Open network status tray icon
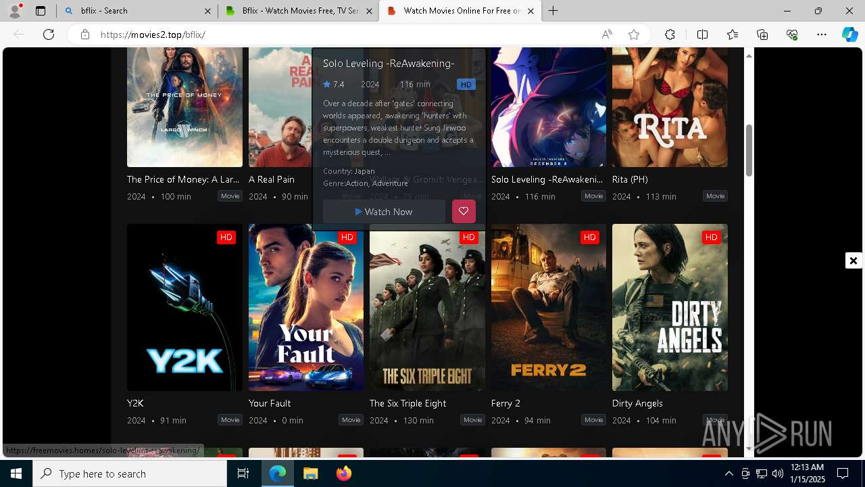The width and height of the screenshot is (865, 487). tap(762, 473)
